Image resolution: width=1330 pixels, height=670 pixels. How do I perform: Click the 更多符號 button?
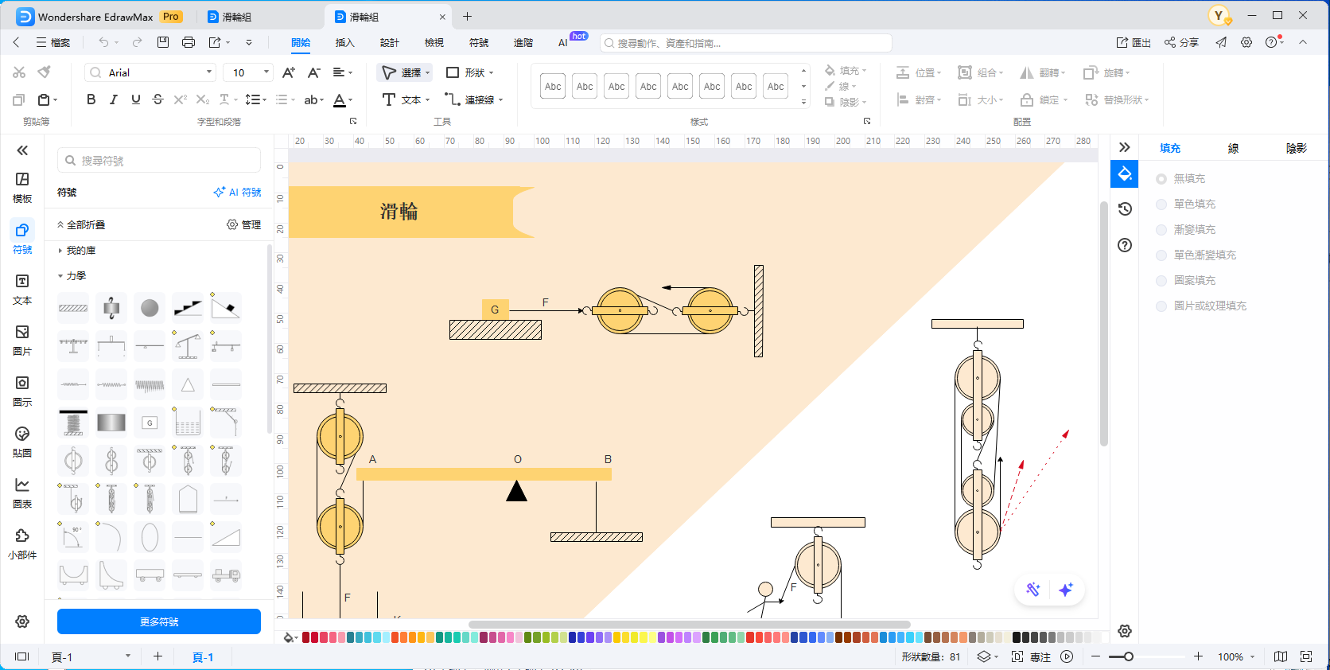(x=159, y=621)
